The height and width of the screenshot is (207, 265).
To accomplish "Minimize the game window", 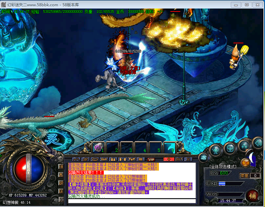I will [236, 5].
